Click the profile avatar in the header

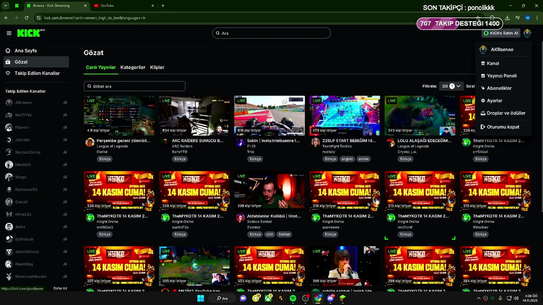click(527, 33)
